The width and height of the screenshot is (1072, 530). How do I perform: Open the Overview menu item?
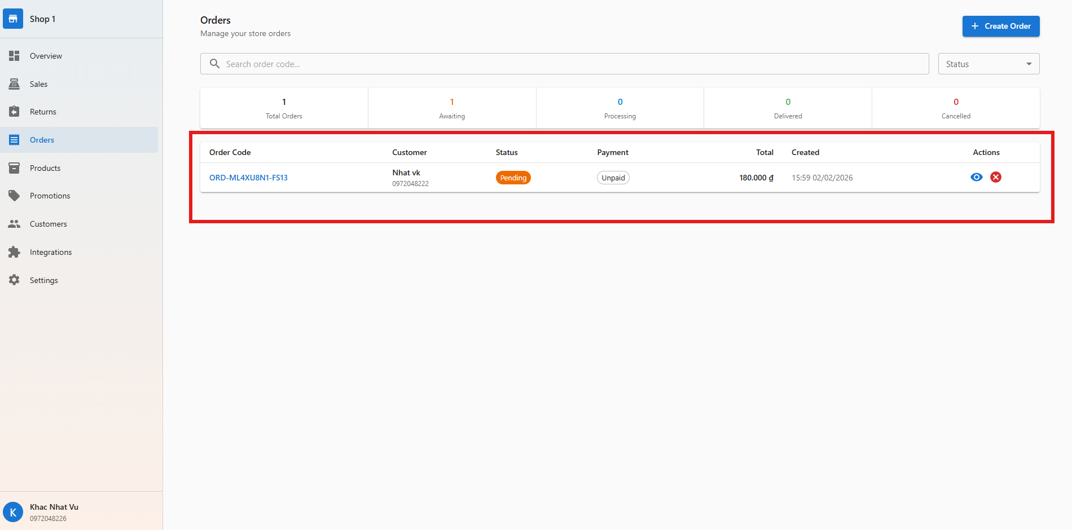(79, 56)
